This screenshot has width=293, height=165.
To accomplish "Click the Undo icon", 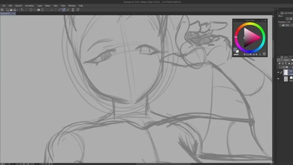I will point(22,10).
